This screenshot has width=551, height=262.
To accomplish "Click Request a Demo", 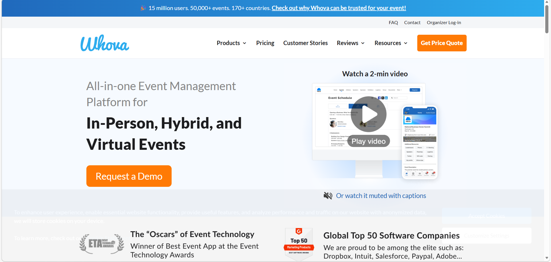I will click(x=129, y=176).
